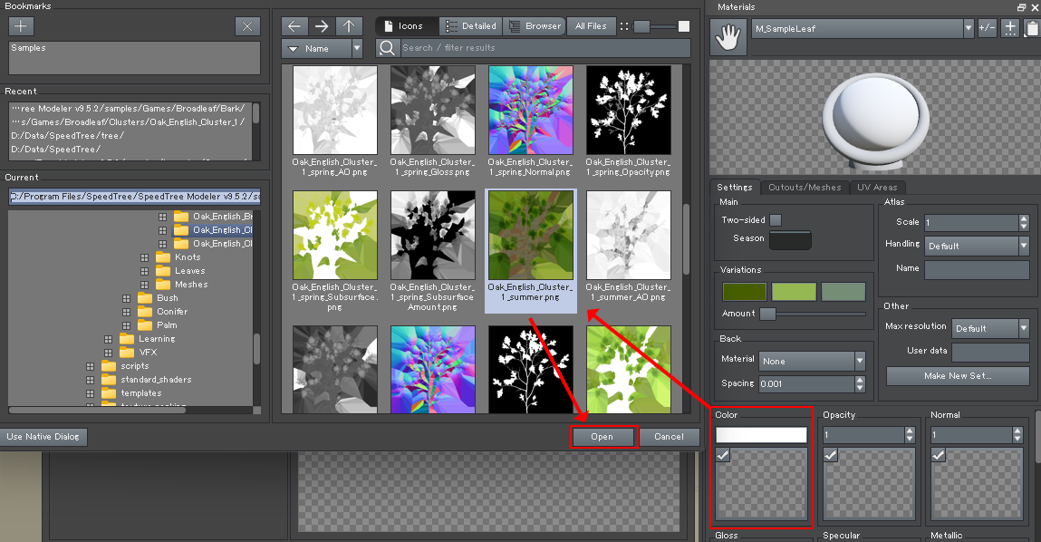This screenshot has width=1041, height=542.
Task: Open the Name sort dropdown
Action: [322, 48]
